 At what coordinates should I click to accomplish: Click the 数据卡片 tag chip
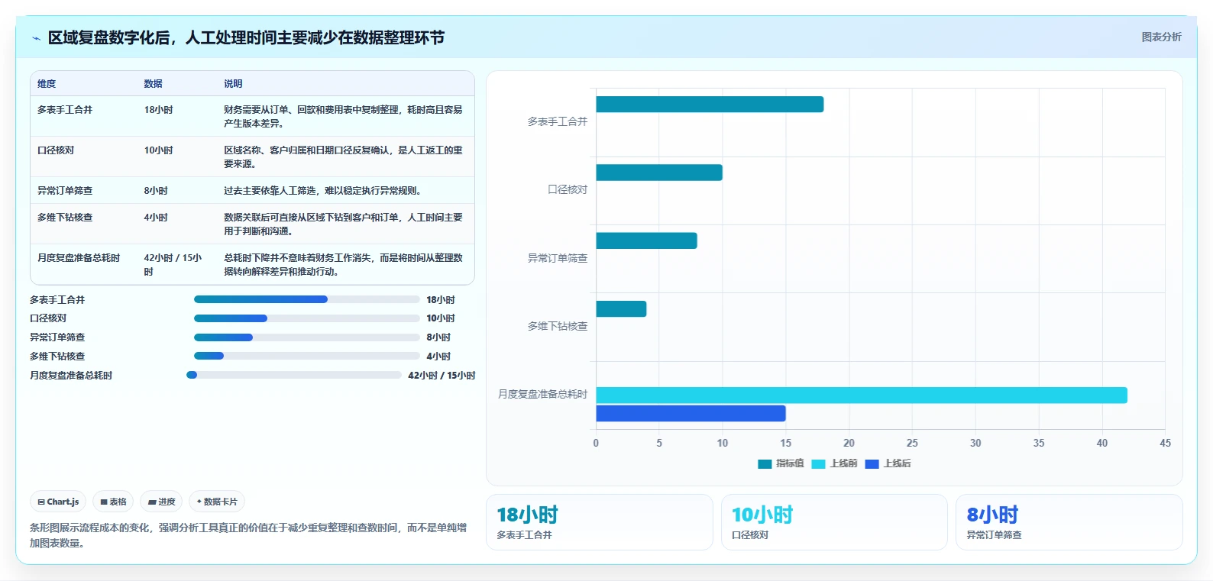[x=217, y=502]
